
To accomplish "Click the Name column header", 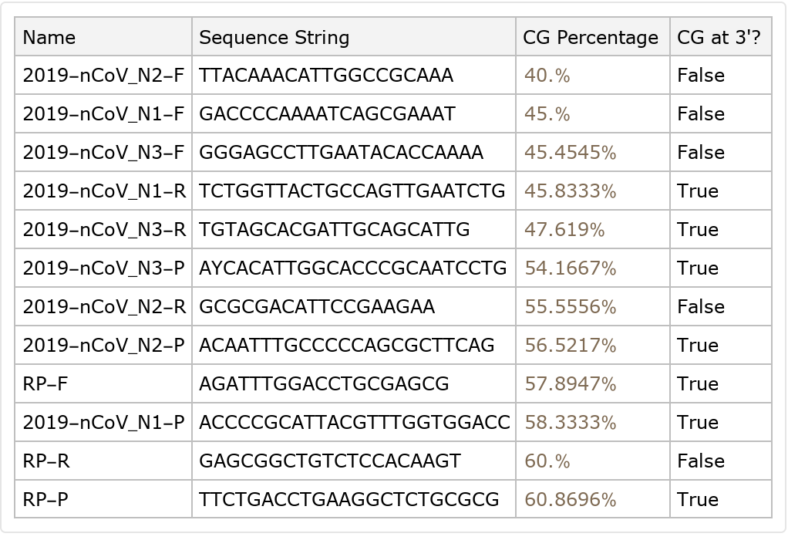I will (49, 37).
